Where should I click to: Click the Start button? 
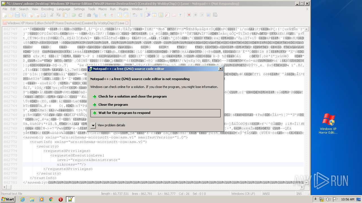tap(8, 199)
